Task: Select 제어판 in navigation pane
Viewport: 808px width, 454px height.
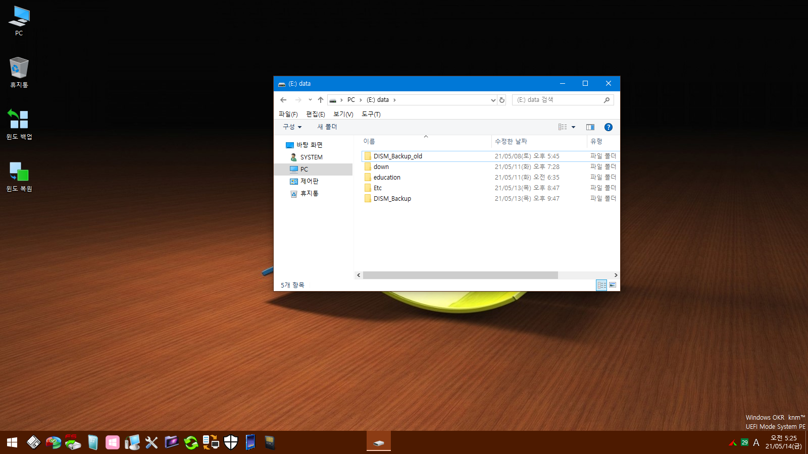Action: (x=304, y=182)
